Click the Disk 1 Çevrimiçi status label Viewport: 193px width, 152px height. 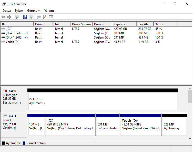coord(9,128)
